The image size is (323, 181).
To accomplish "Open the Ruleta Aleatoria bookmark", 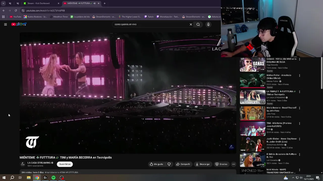I will pyautogui.click(x=35, y=17).
